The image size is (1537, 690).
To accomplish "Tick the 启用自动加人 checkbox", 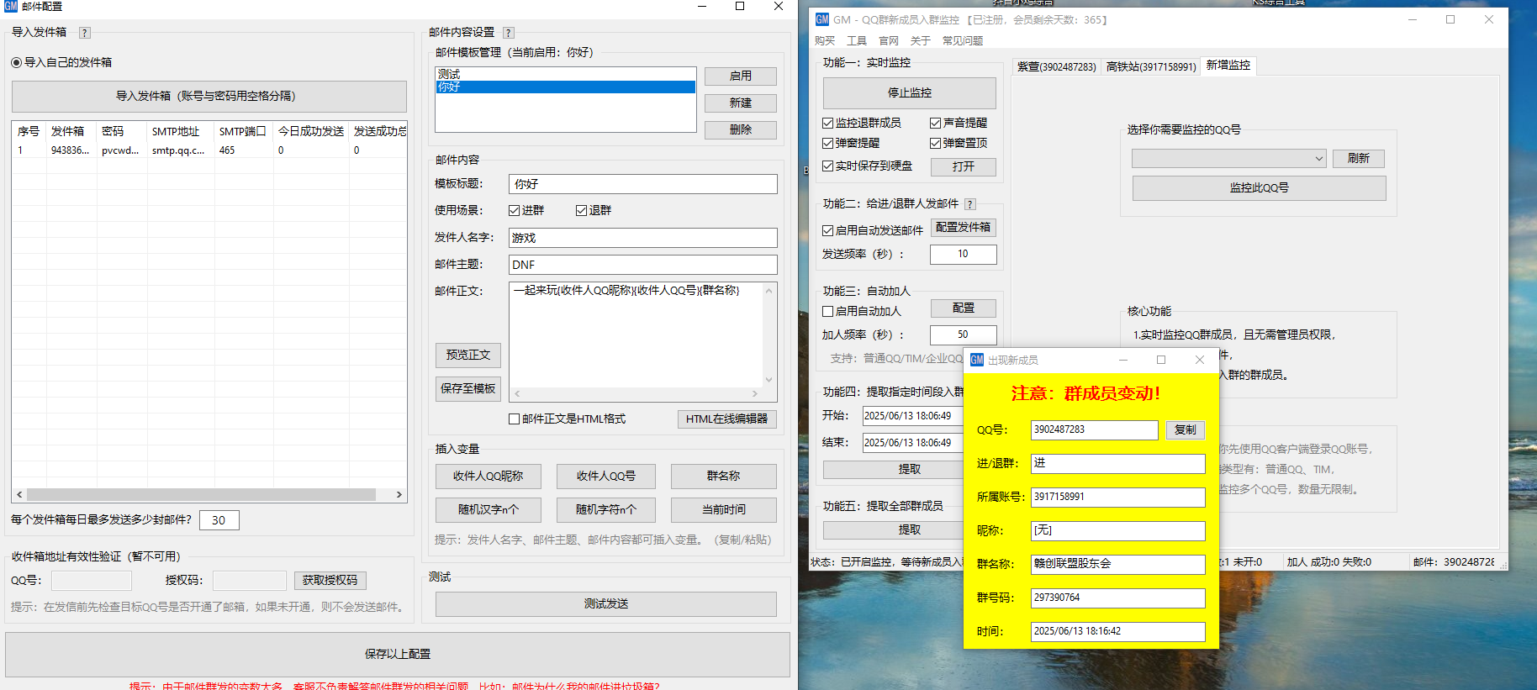I will tap(828, 312).
